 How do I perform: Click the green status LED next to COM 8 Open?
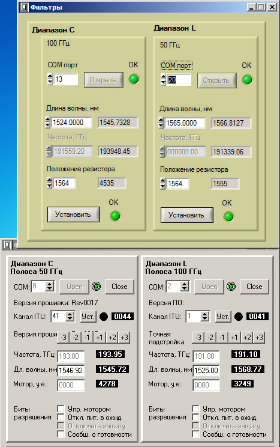pyautogui.click(x=96, y=286)
